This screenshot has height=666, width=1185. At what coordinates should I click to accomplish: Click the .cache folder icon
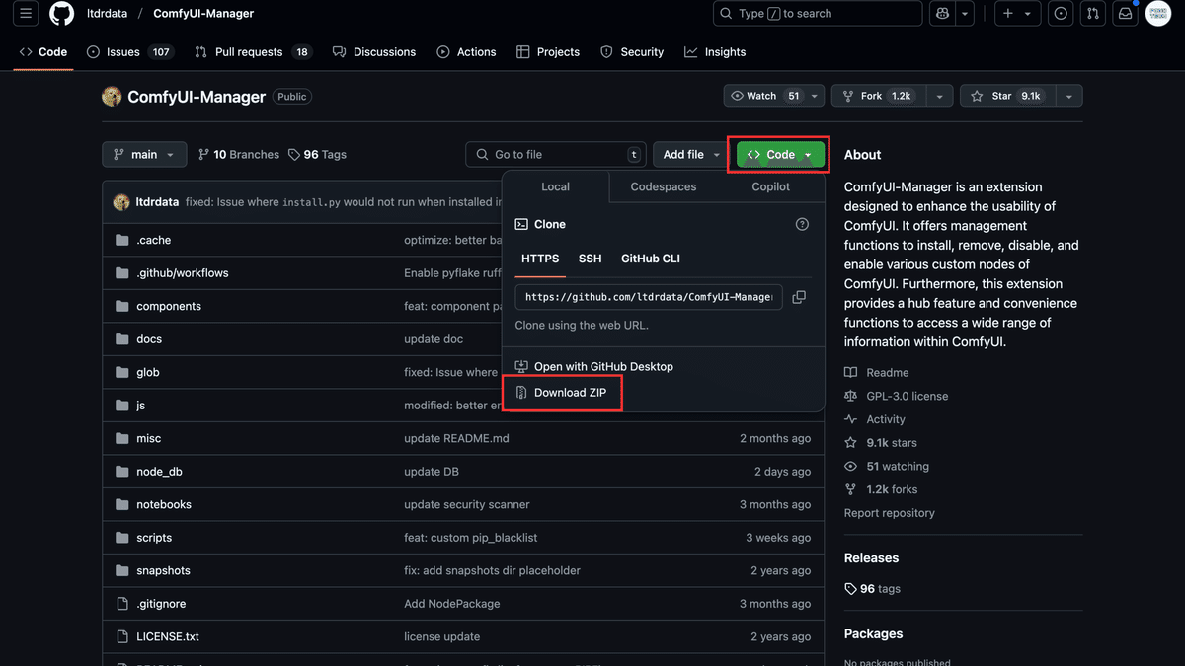tap(122, 241)
